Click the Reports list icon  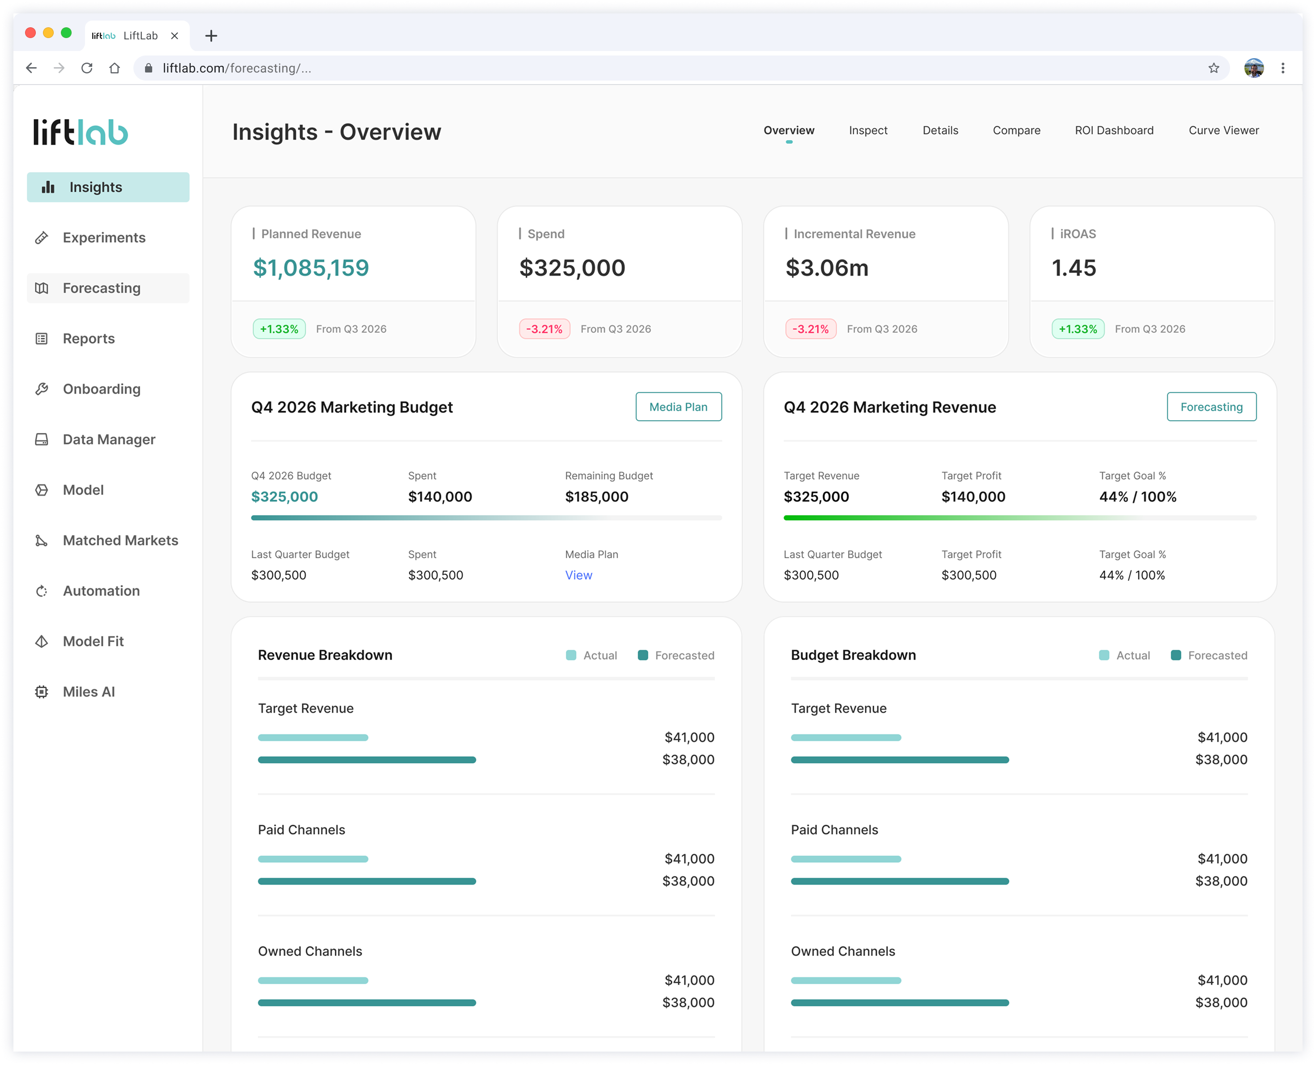tap(42, 339)
